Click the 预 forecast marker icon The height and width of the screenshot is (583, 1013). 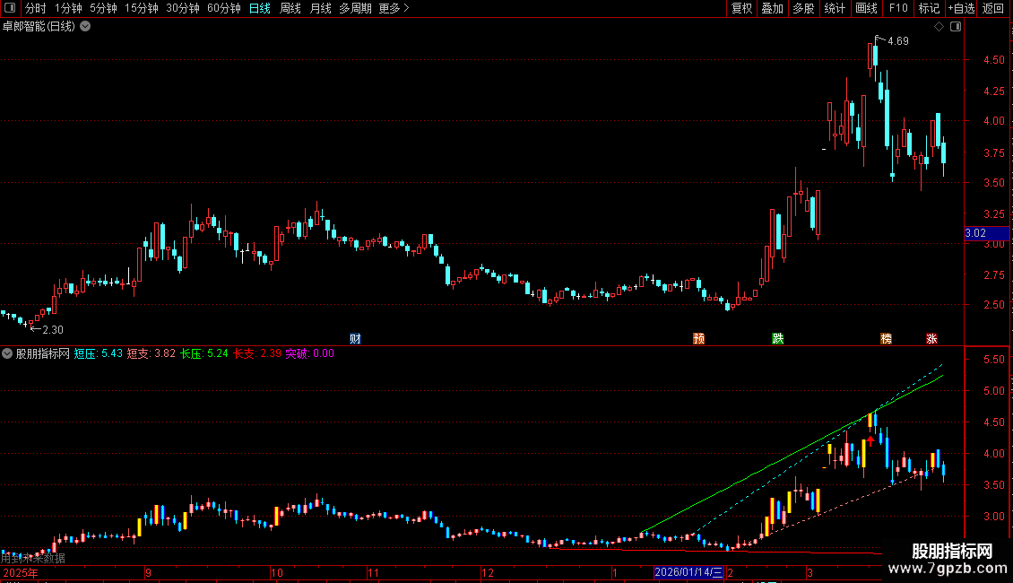[x=698, y=339]
